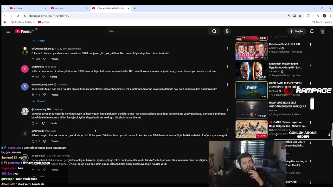Open the tab search dropdown arrow
333x187 pixels.
pos(5,8)
